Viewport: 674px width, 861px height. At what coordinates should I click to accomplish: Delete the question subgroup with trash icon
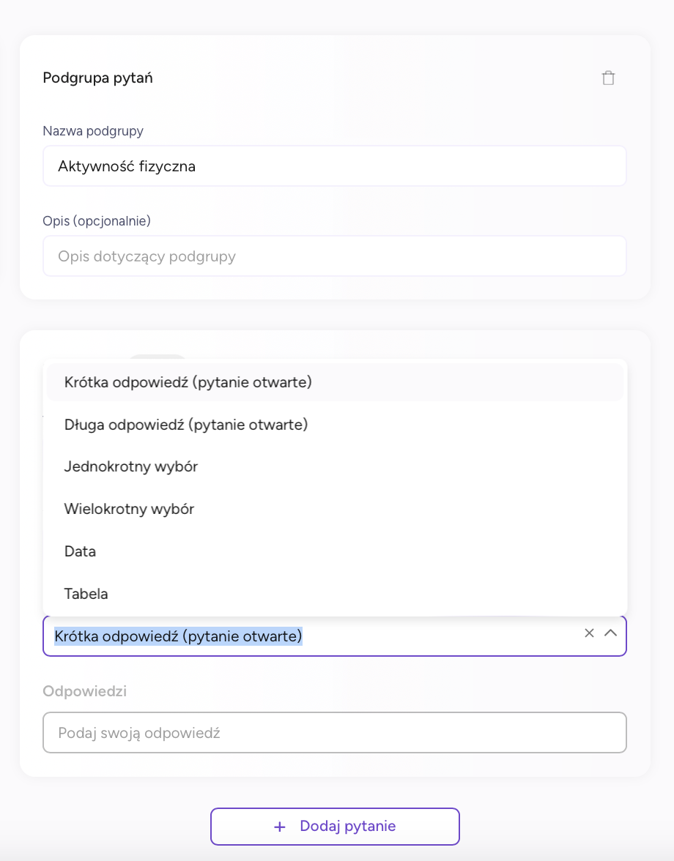coord(608,78)
